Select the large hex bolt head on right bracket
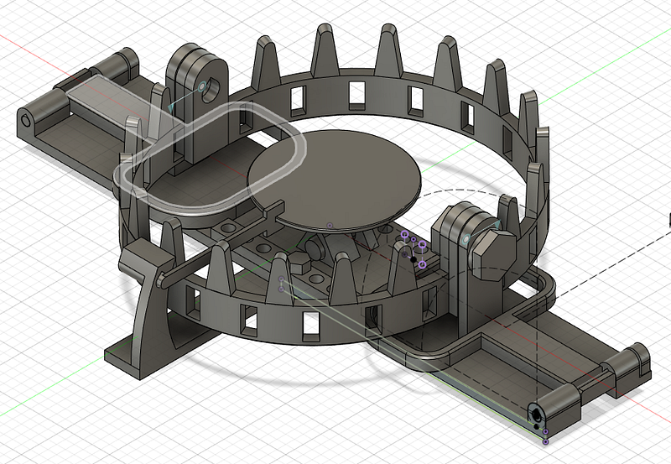The width and height of the screenshot is (671, 464). tap(493, 255)
